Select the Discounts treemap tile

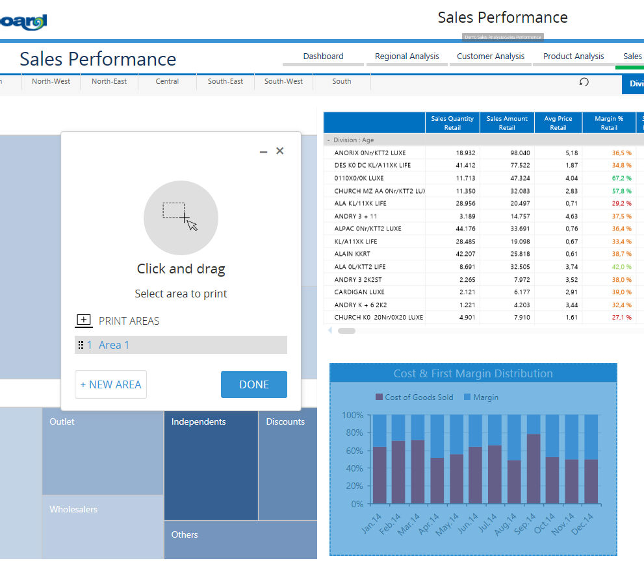pyautogui.click(x=288, y=465)
